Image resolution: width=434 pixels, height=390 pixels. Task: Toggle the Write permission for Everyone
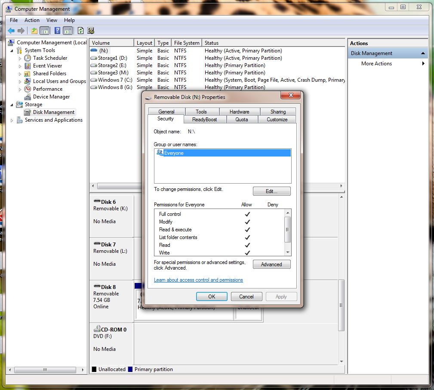click(247, 252)
